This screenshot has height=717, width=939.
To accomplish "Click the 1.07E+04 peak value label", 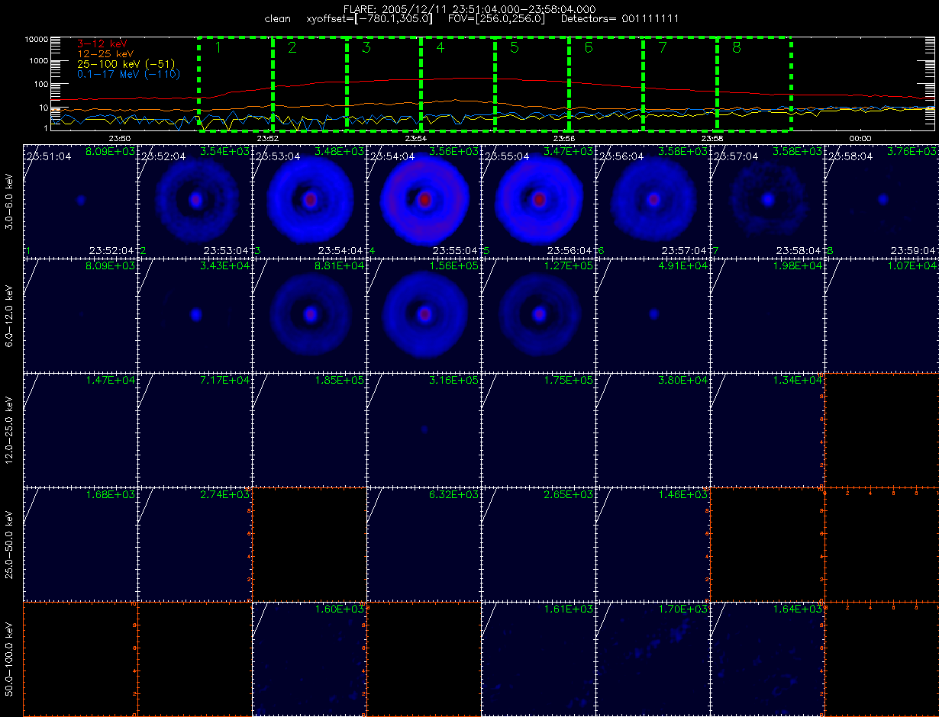I will pyautogui.click(x=913, y=265).
